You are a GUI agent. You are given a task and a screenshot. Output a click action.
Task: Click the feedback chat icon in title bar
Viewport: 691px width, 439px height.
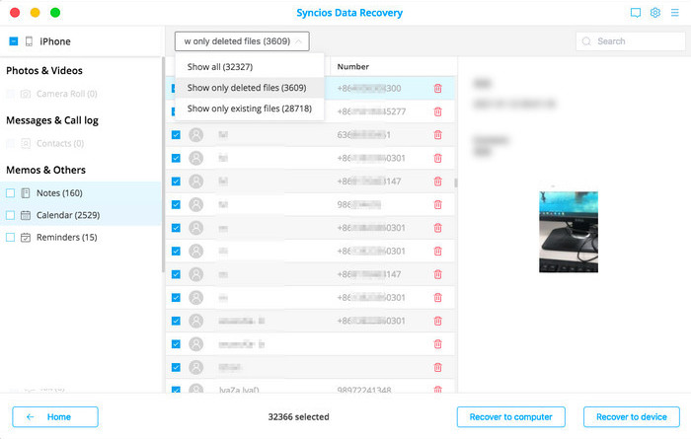tap(636, 13)
